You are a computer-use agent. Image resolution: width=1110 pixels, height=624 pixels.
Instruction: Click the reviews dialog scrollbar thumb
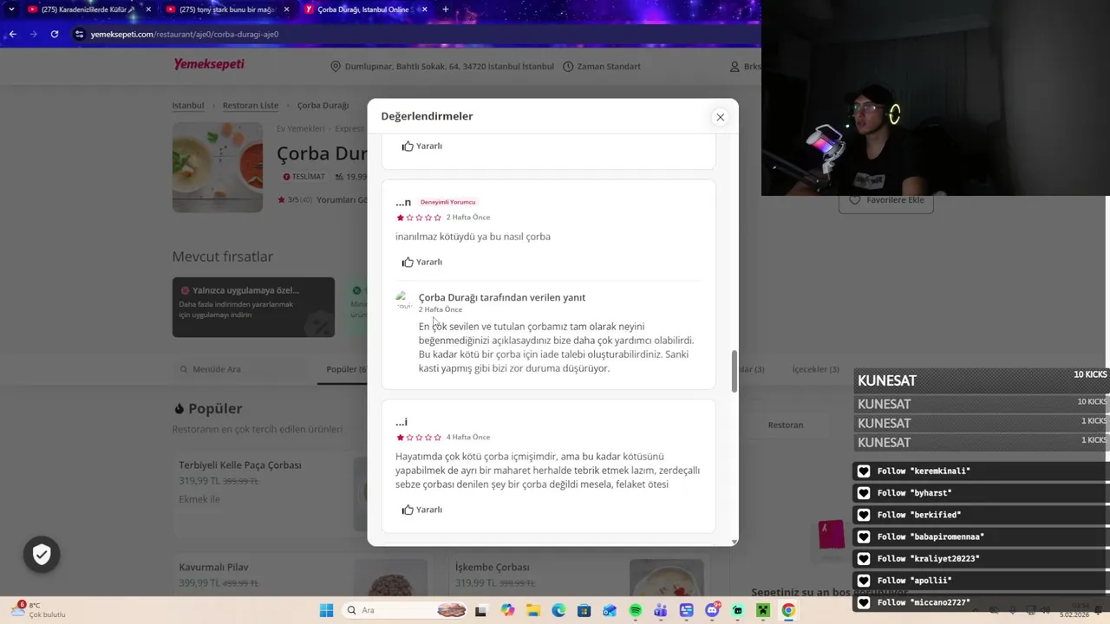click(735, 371)
